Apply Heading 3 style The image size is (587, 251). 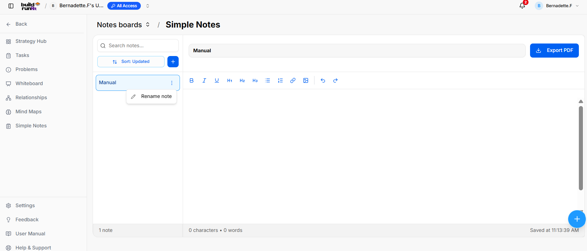point(255,80)
